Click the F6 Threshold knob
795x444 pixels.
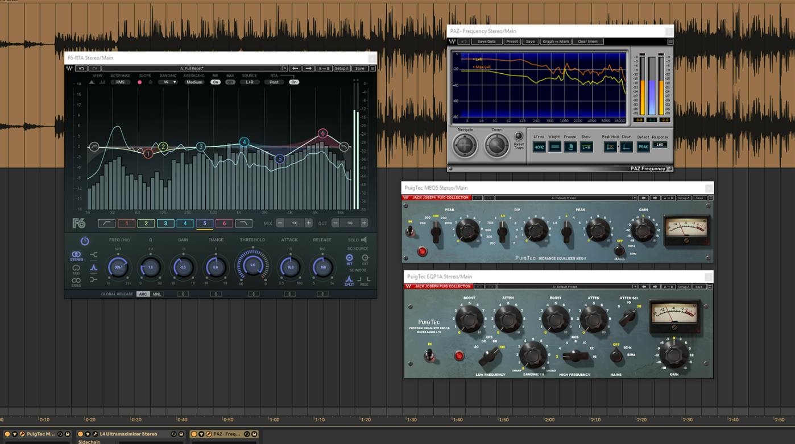(x=253, y=265)
